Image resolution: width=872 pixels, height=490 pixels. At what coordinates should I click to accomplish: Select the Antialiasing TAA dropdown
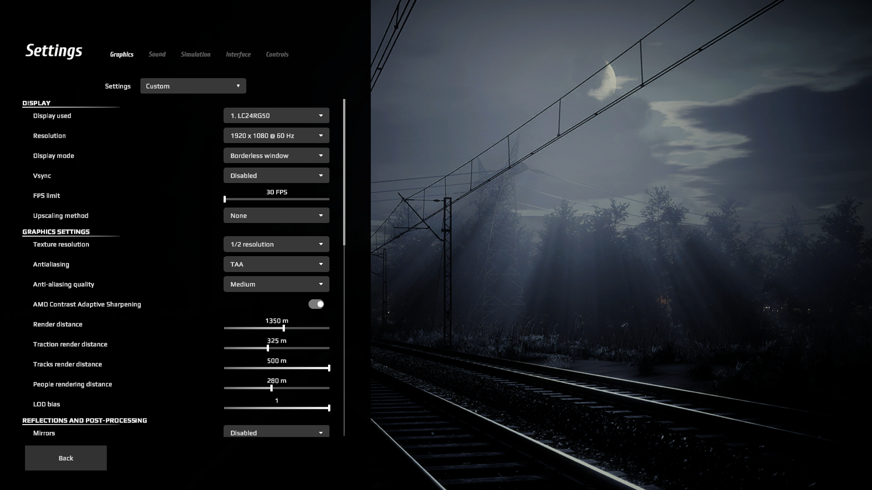coord(276,264)
